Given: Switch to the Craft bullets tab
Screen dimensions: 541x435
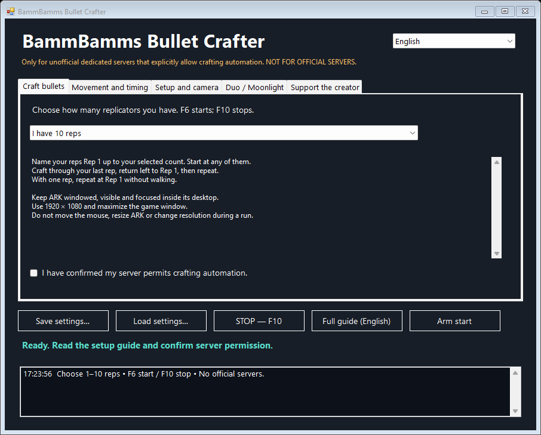Looking at the screenshot, I should (44, 86).
